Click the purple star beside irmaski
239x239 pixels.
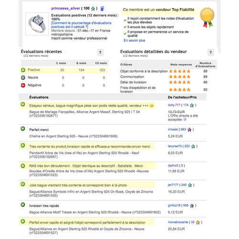(189, 130)
